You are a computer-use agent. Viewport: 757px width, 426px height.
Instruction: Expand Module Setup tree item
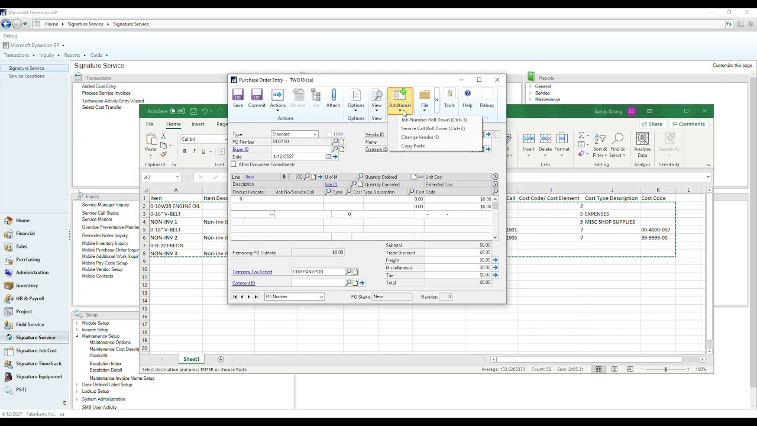(77, 323)
